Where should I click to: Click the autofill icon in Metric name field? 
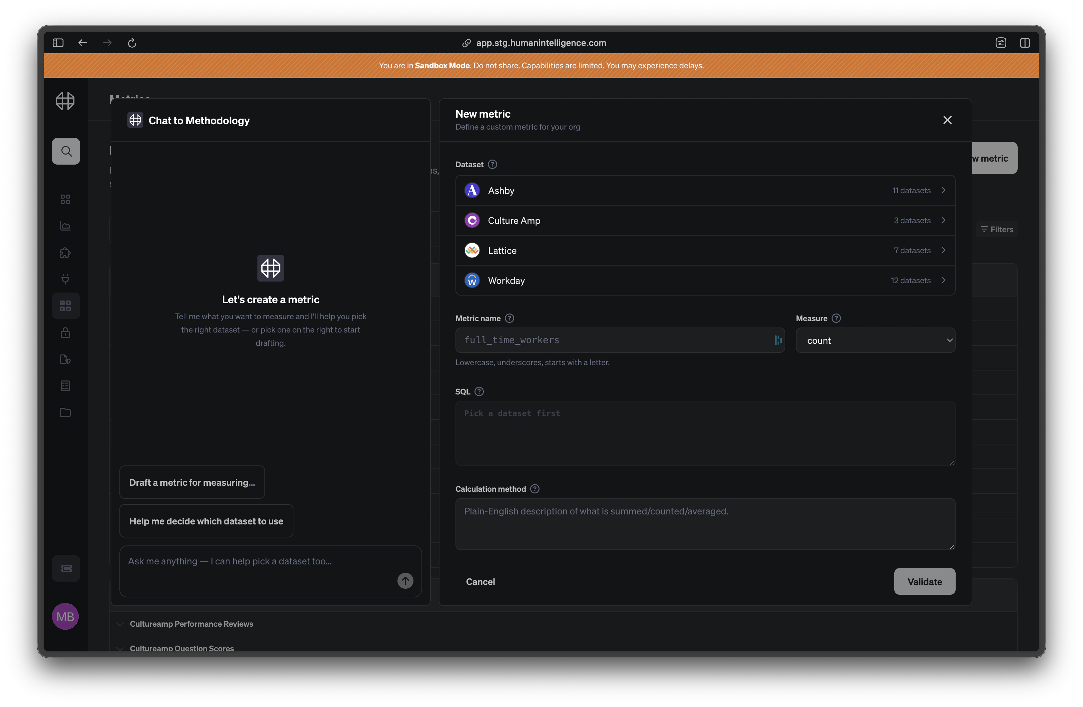(x=778, y=340)
